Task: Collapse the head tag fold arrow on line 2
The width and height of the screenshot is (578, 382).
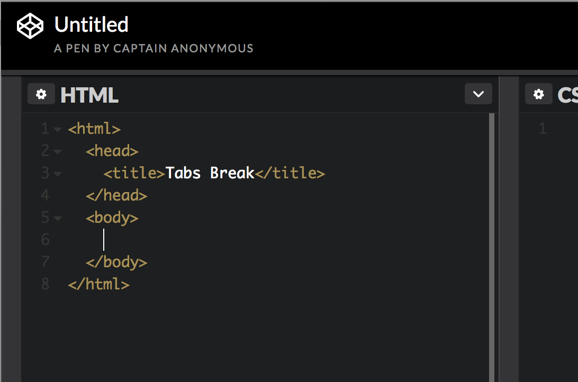Action: click(x=58, y=151)
